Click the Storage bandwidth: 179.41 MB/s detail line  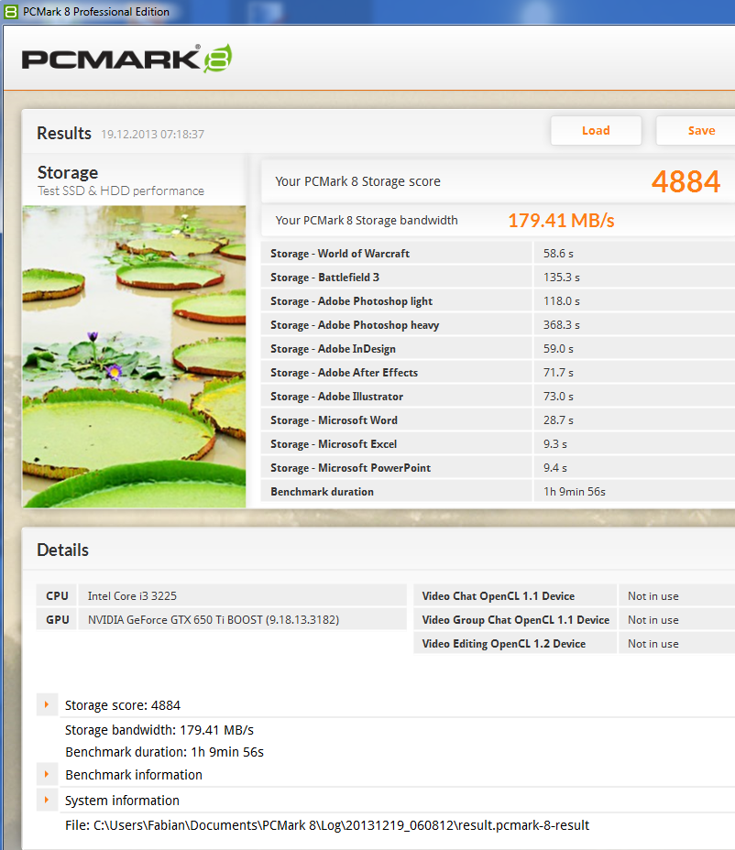point(159,730)
